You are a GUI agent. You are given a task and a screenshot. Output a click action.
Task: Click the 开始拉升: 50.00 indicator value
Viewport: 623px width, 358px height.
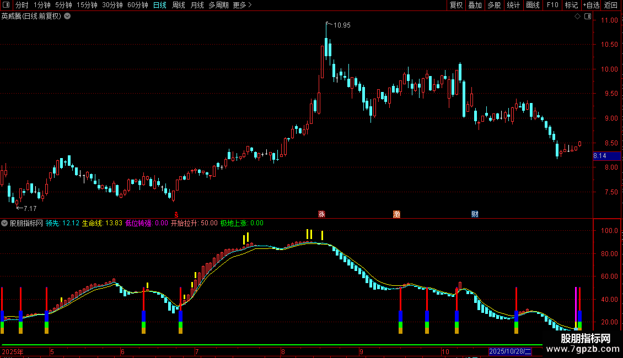click(x=194, y=223)
